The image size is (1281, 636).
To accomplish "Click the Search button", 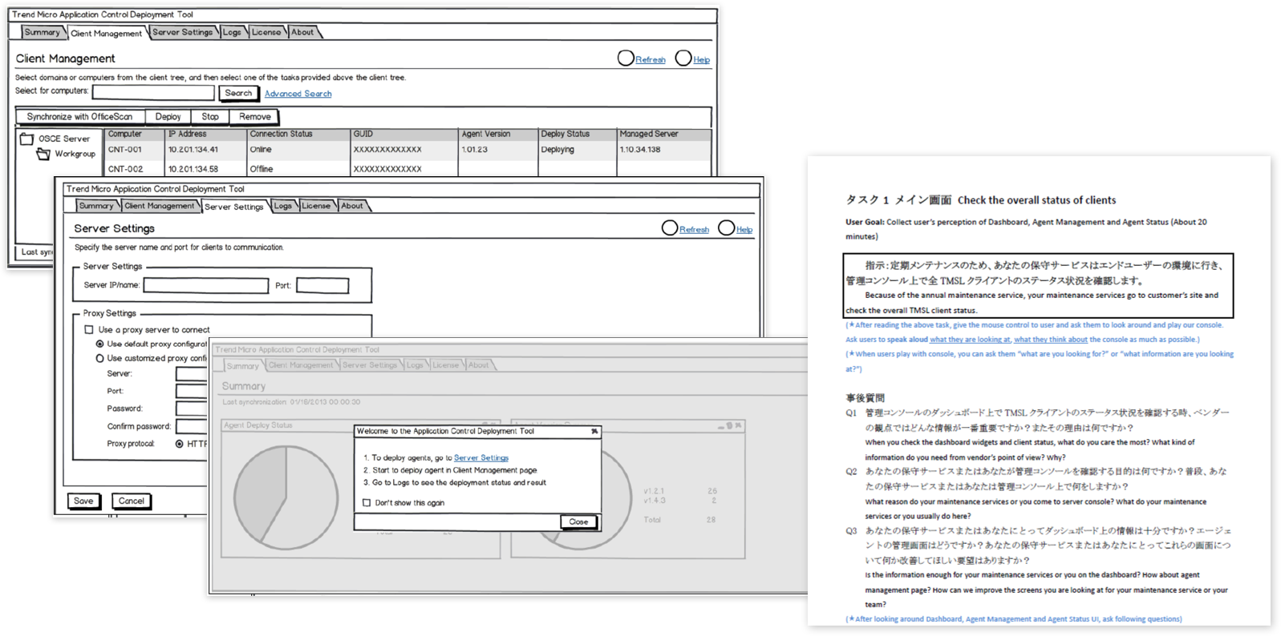I will point(238,93).
